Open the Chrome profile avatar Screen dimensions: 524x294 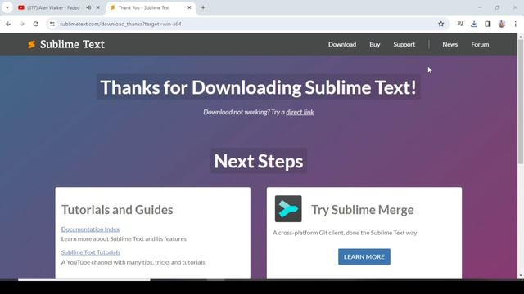pos(502,24)
